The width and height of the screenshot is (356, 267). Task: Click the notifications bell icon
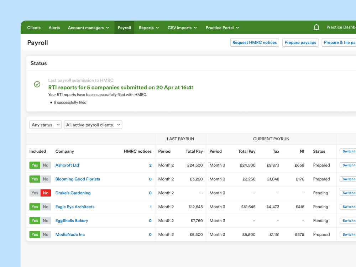(x=316, y=27)
